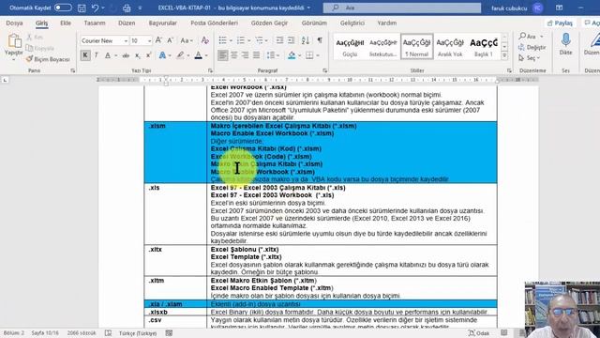Screen dimensions: 600x338
Task: Click the faruk cubukcu account avatar
Action: [x=537, y=8]
